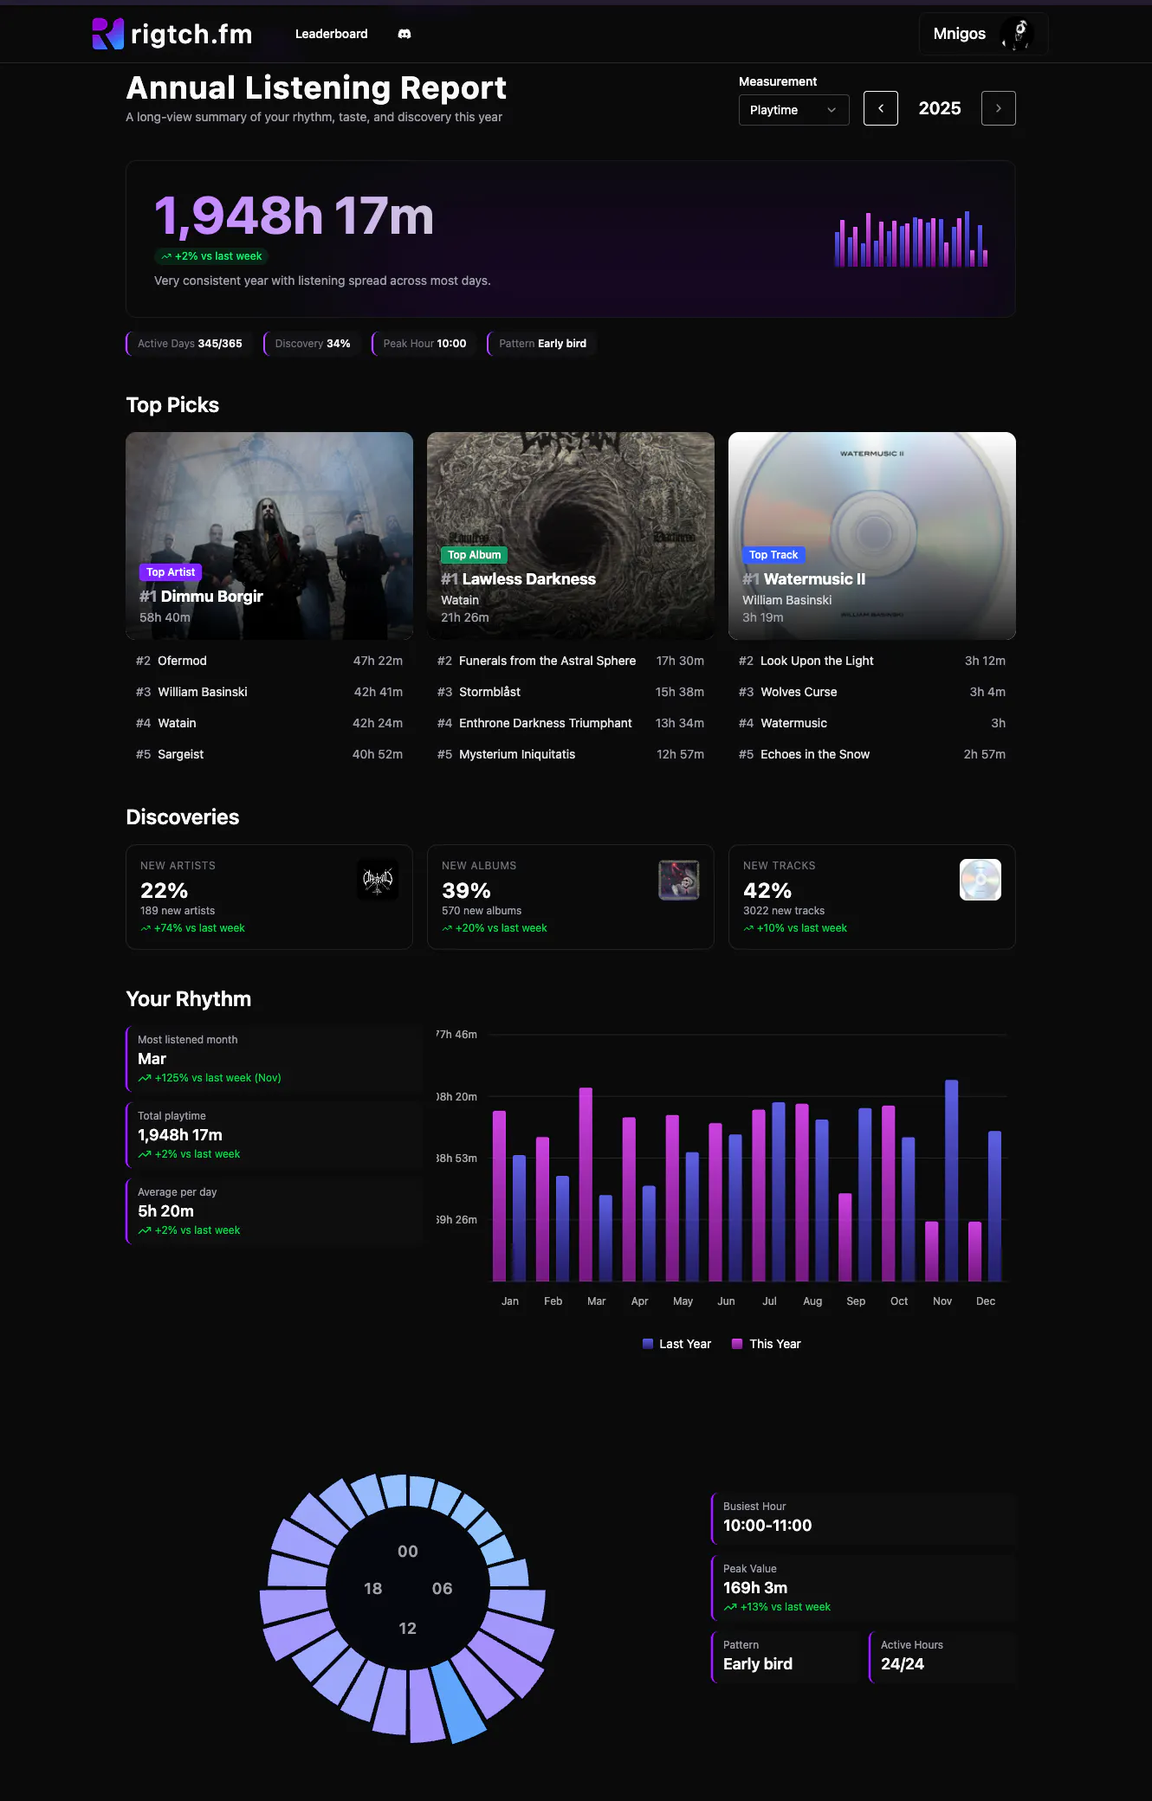Open the Playtime measurement dropdown
This screenshot has height=1801, width=1152.
coord(793,110)
